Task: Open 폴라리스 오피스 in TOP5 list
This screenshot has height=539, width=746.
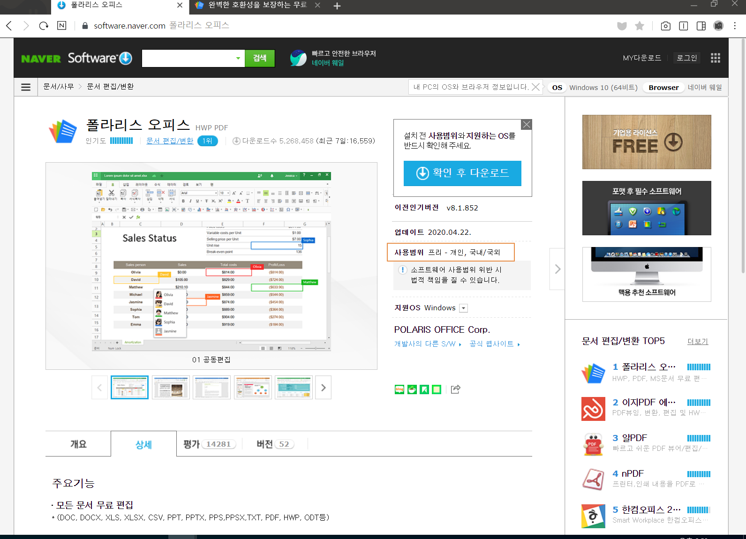Action: click(645, 372)
